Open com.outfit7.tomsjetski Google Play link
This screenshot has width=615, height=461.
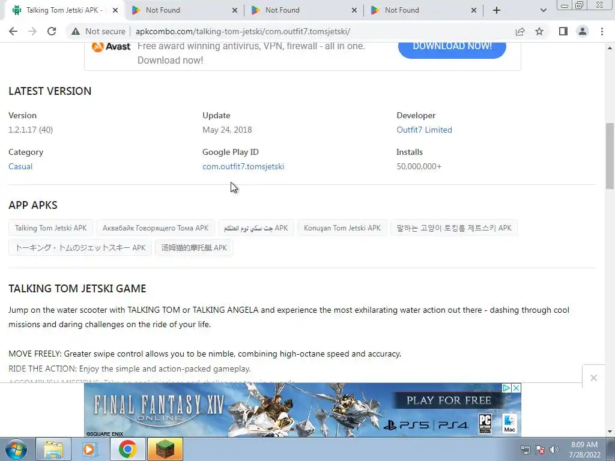(243, 166)
